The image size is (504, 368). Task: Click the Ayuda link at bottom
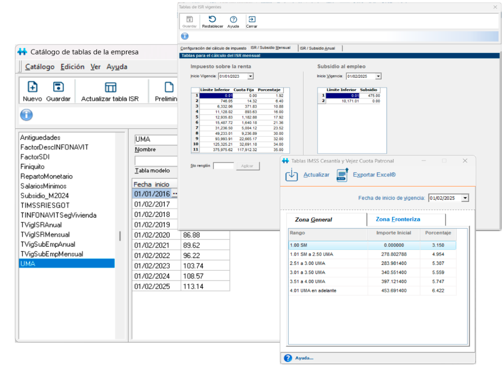(x=304, y=358)
